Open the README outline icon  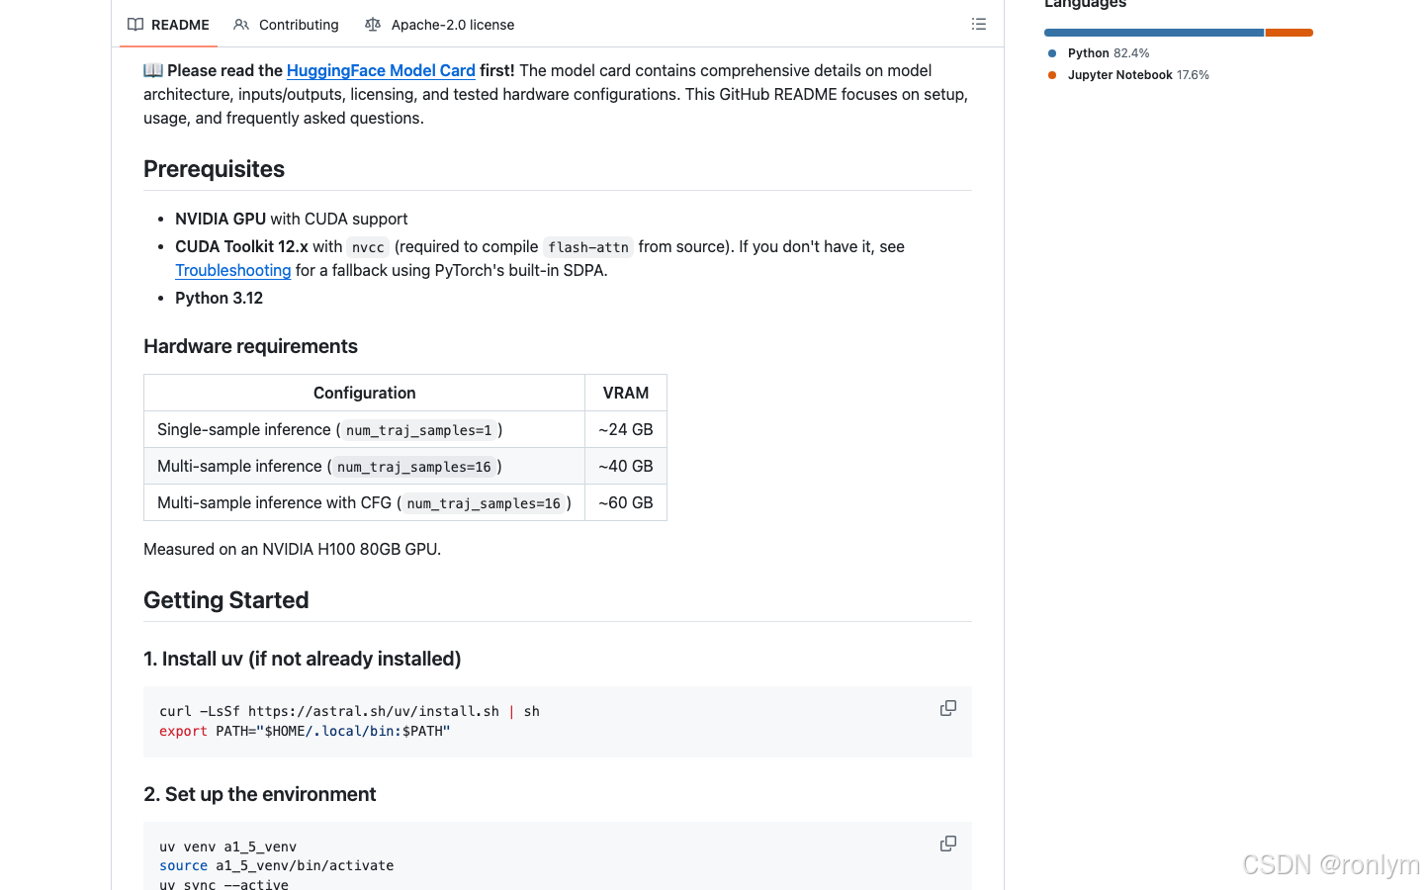pos(979,24)
